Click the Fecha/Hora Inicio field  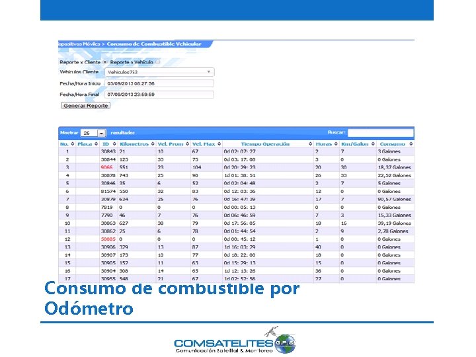click(159, 83)
